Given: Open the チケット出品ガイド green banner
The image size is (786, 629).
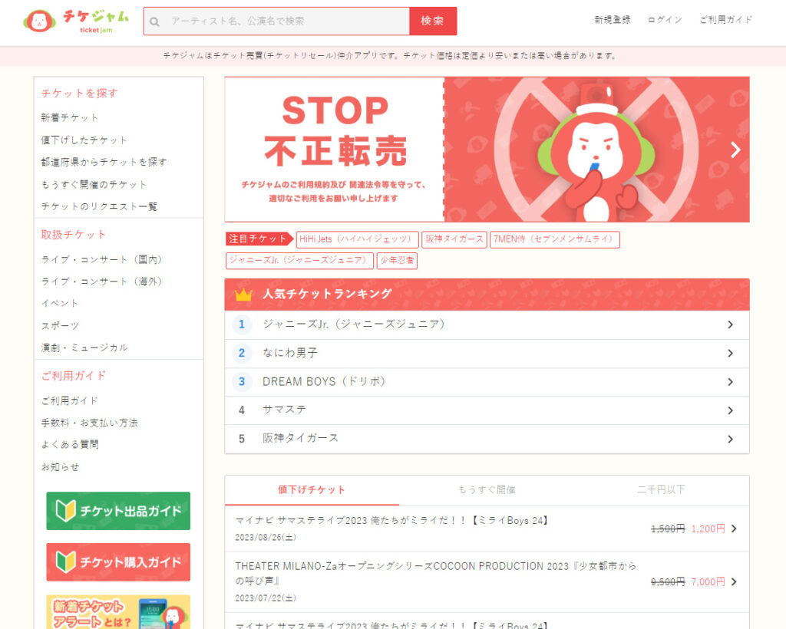Looking at the screenshot, I should 118,511.
